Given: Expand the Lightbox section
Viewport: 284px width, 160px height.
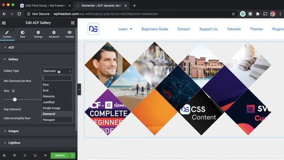Looking at the screenshot, I should 38,143.
